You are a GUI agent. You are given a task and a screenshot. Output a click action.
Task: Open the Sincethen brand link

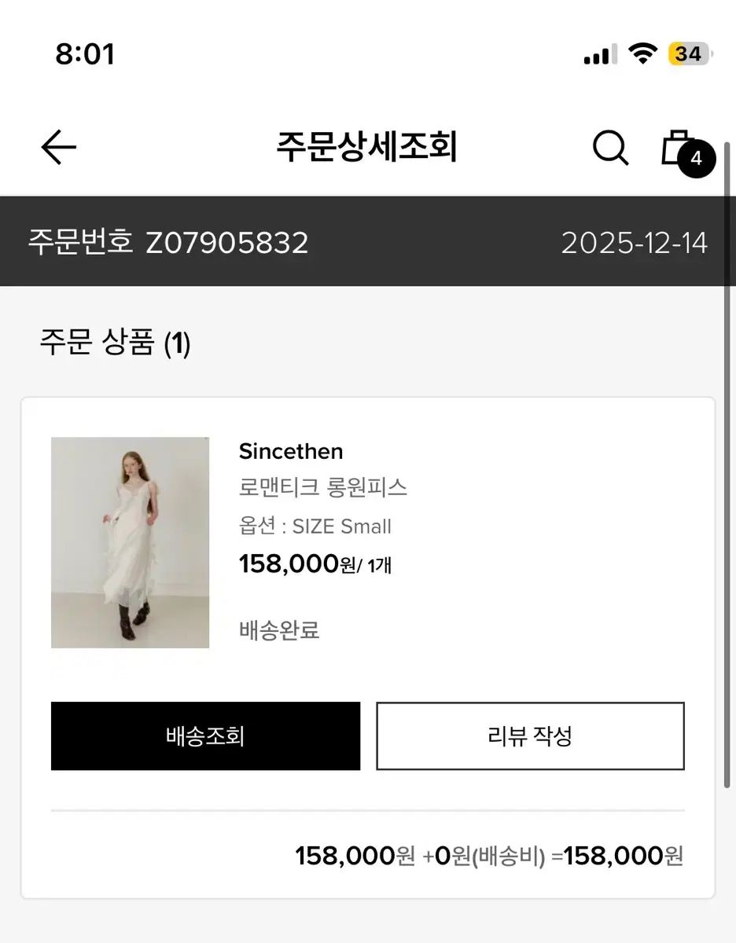pyautogui.click(x=291, y=451)
